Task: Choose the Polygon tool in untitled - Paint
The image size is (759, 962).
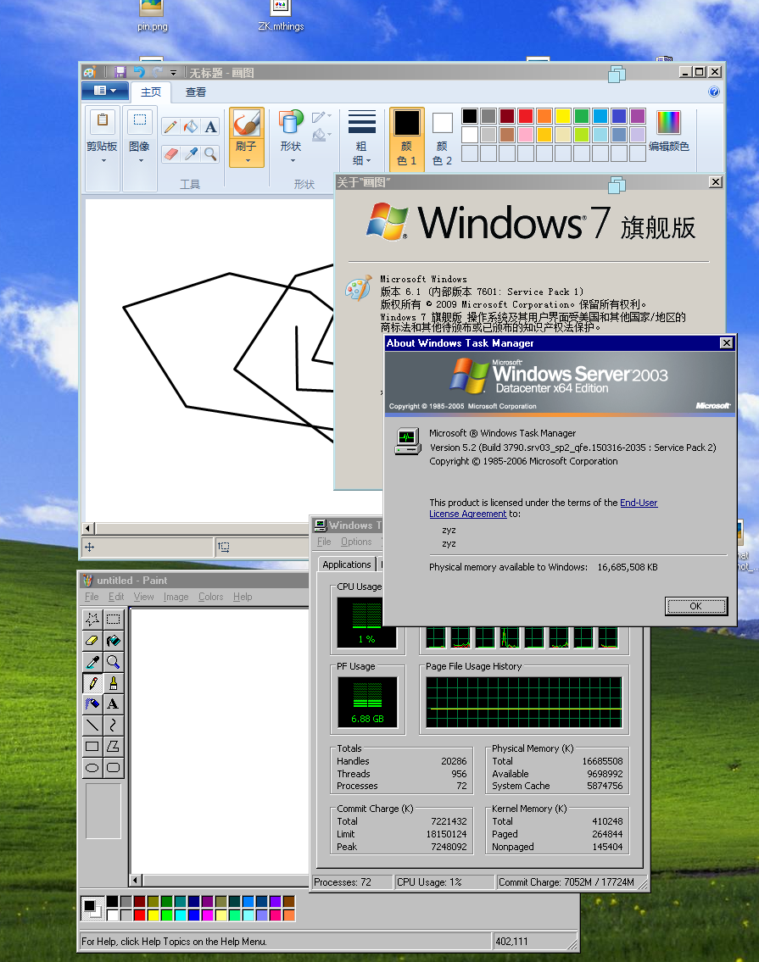Action: (x=113, y=746)
